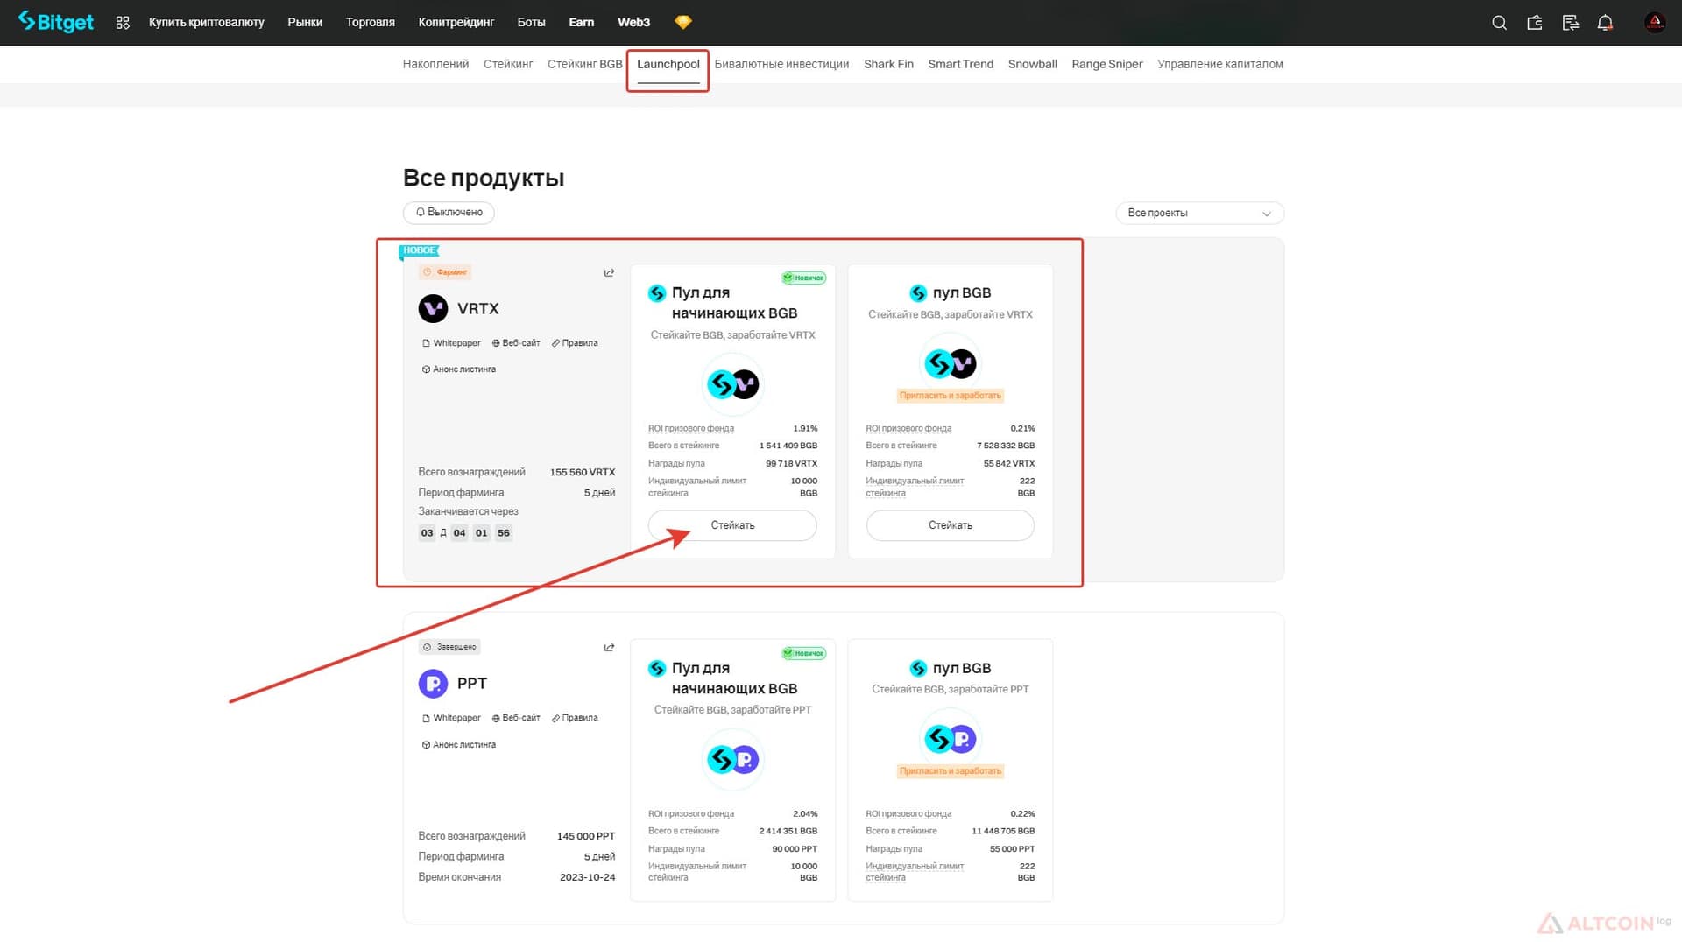Screen dimensions: 1682x942
Task: Open the PPT 'Анонс листинга' link
Action: (x=459, y=745)
